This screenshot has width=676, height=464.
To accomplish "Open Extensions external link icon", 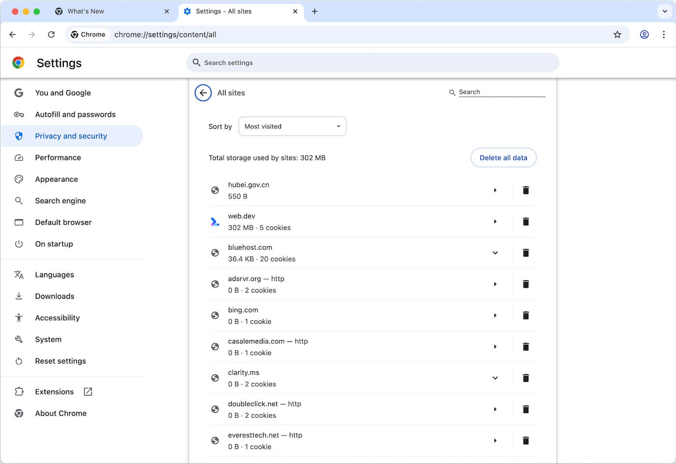I will pos(88,392).
